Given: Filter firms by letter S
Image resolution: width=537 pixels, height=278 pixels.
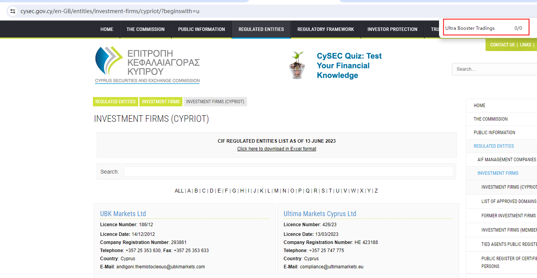Looking at the screenshot, I should pos(323,191).
